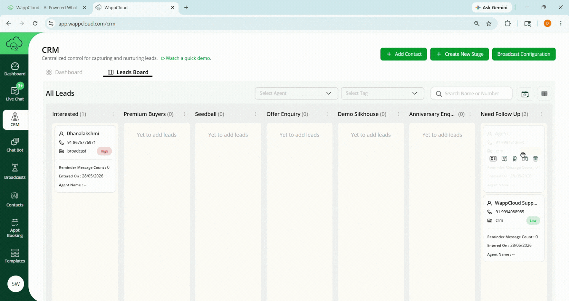Image resolution: width=569 pixels, height=301 pixels.
Task: Open contact details icon on Agent card
Action: click(x=493, y=159)
